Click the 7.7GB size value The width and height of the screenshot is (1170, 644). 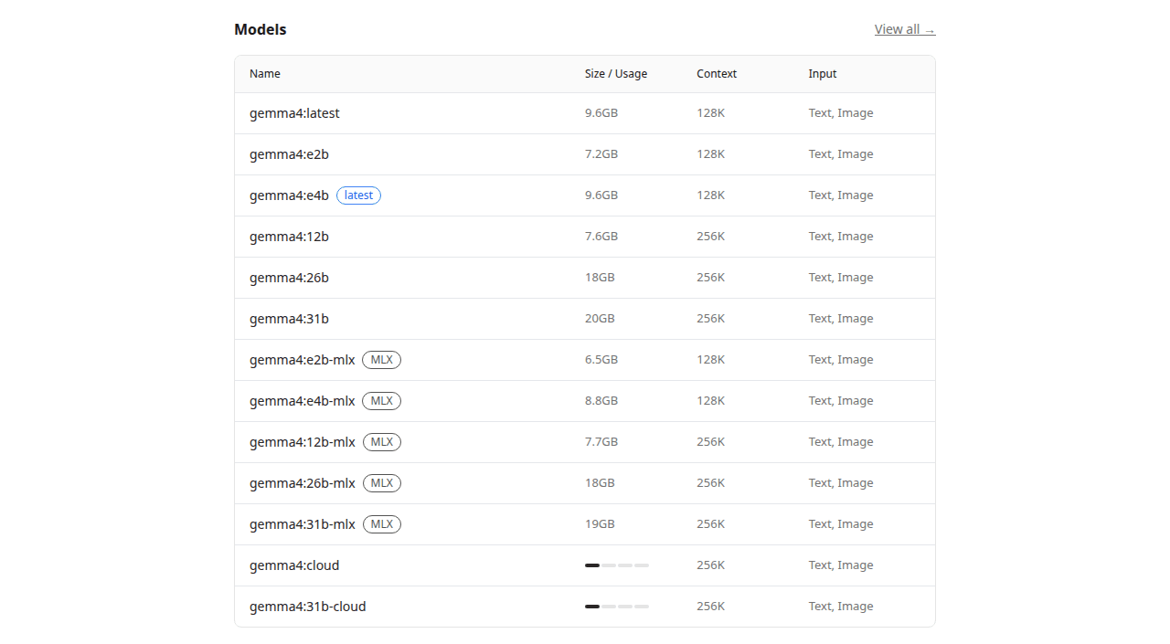click(x=601, y=442)
